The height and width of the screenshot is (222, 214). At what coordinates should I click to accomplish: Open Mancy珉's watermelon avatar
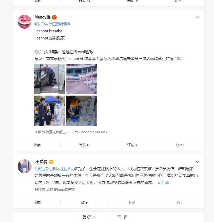click(24, 22)
